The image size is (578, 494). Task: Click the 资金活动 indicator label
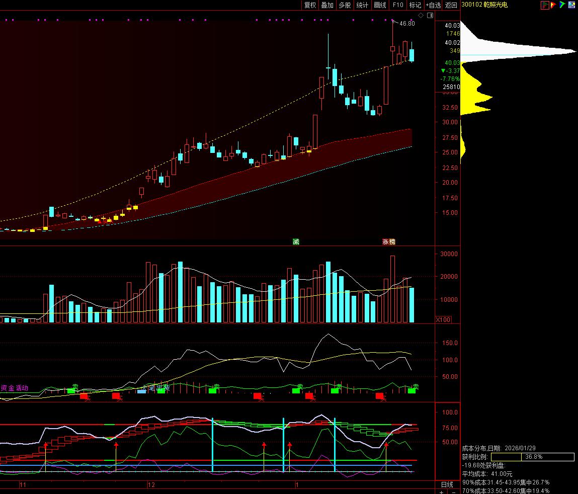point(15,388)
